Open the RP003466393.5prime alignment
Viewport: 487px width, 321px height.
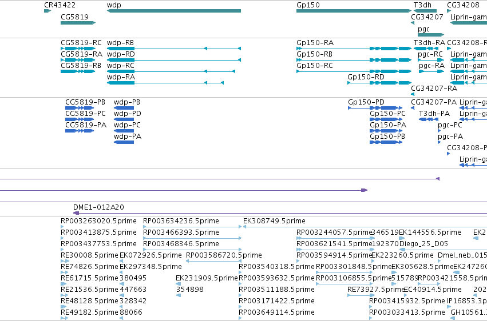192,239
